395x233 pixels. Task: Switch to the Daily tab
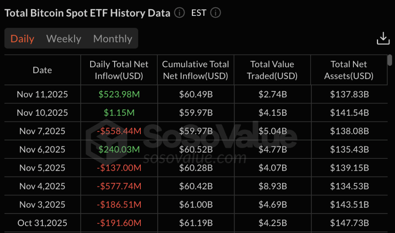pyautogui.click(x=22, y=39)
